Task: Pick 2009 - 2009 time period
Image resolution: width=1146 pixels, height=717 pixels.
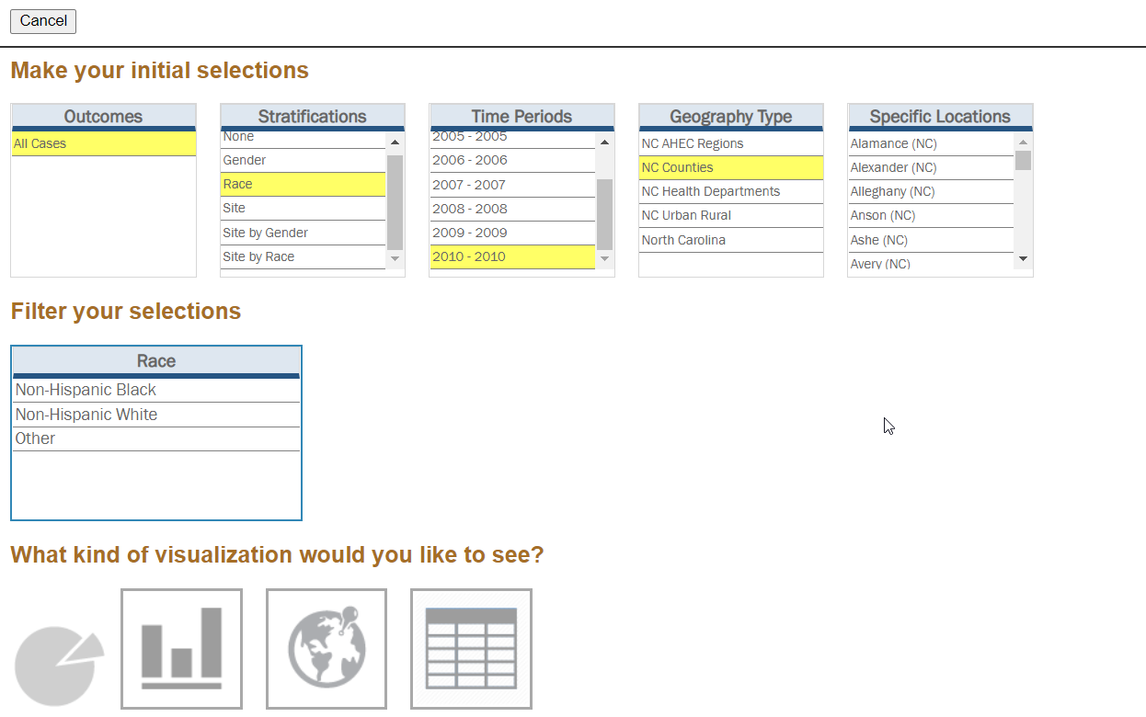Action: pos(511,233)
